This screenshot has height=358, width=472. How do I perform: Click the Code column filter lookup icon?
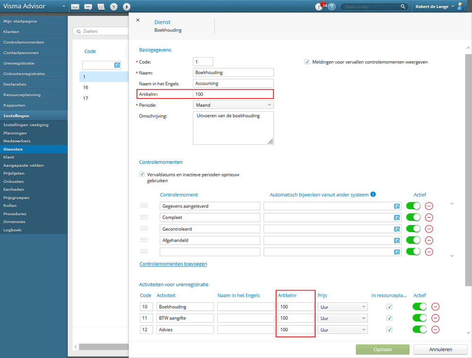[117, 65]
